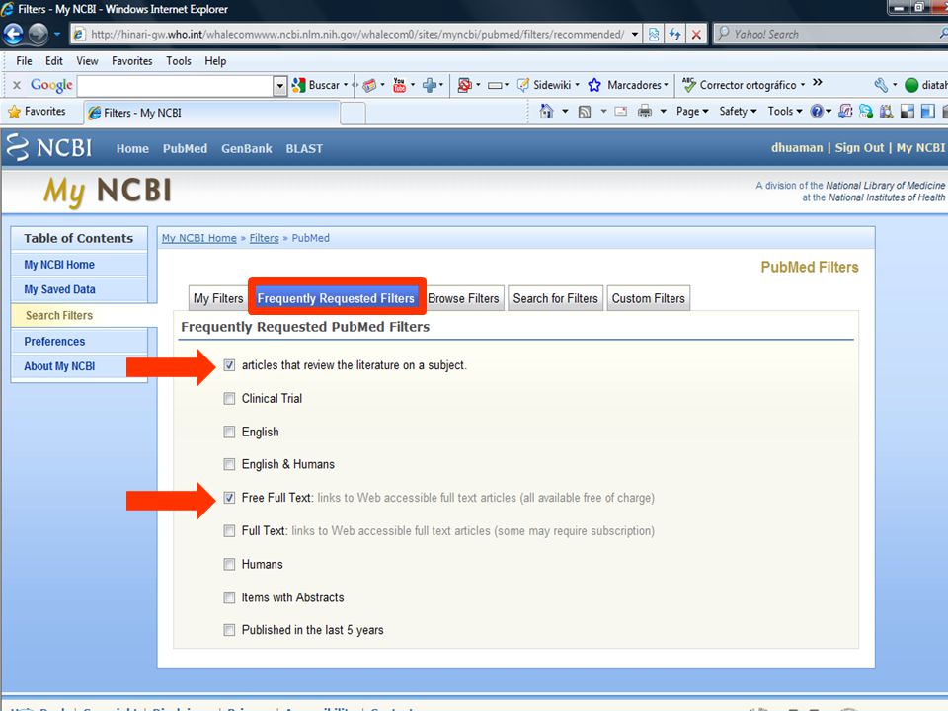
Task: Click the Refresh page icon
Action: coord(674,35)
